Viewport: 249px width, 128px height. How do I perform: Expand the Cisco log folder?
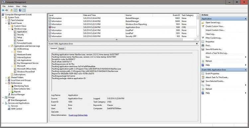coord(12,52)
